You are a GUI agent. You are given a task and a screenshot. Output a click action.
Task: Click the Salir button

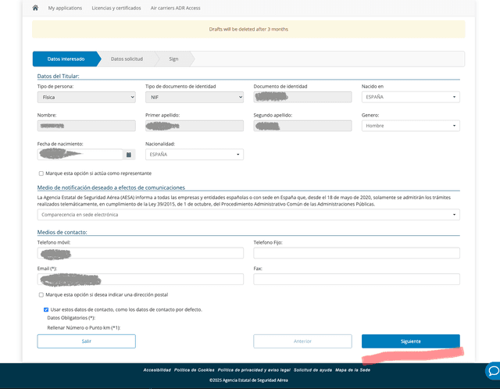tap(86, 341)
